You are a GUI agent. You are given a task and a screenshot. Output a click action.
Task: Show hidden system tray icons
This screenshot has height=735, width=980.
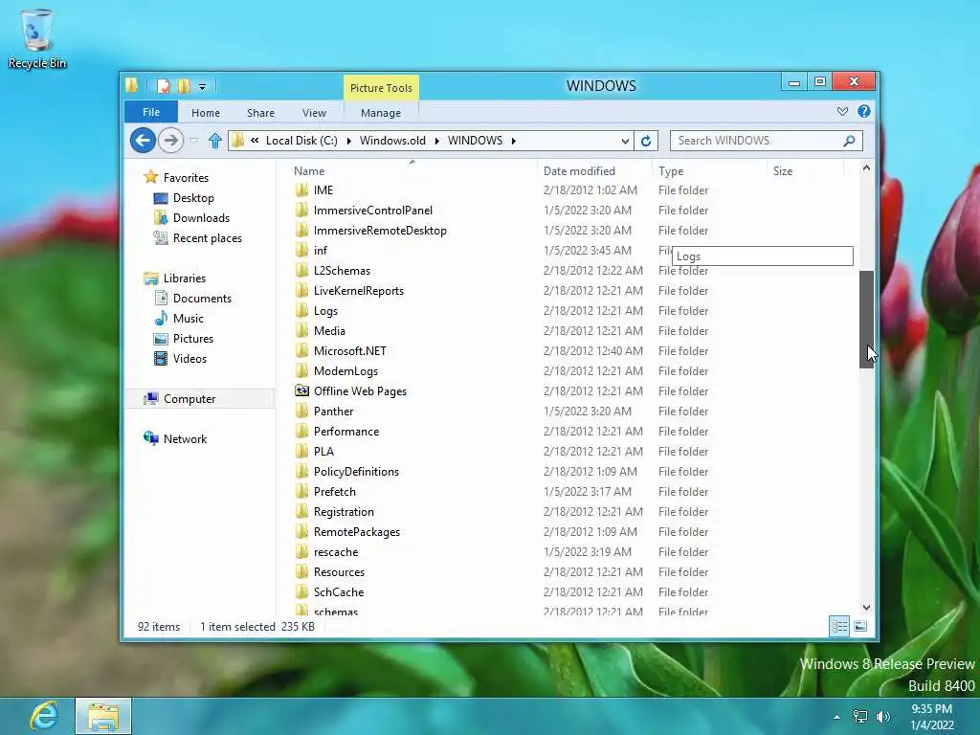pyautogui.click(x=836, y=717)
